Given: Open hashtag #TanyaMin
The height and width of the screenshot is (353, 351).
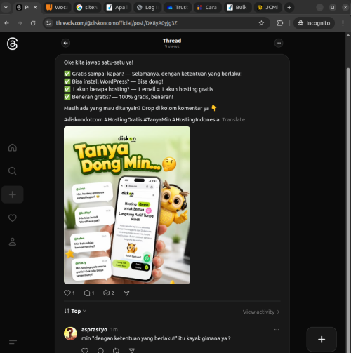Looking at the screenshot, I should [x=157, y=119].
